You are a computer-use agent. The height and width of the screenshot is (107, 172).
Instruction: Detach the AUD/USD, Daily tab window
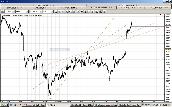[x=49, y=8]
